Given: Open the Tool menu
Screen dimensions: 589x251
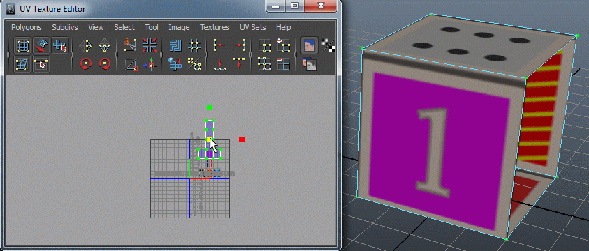Looking at the screenshot, I should pyautogui.click(x=152, y=27).
